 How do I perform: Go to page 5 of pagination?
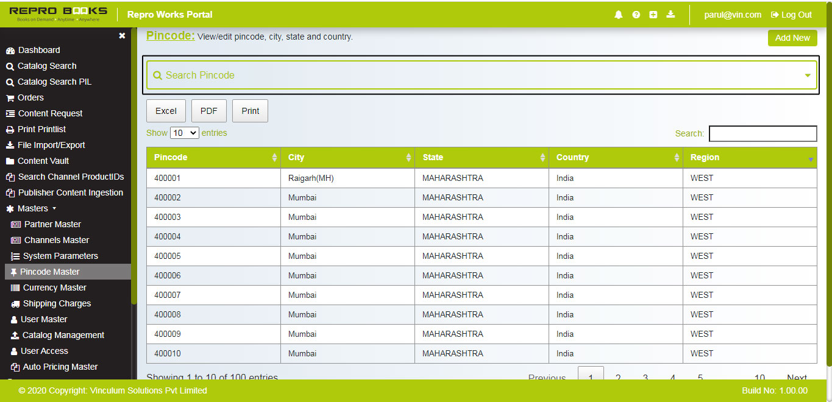pos(699,378)
